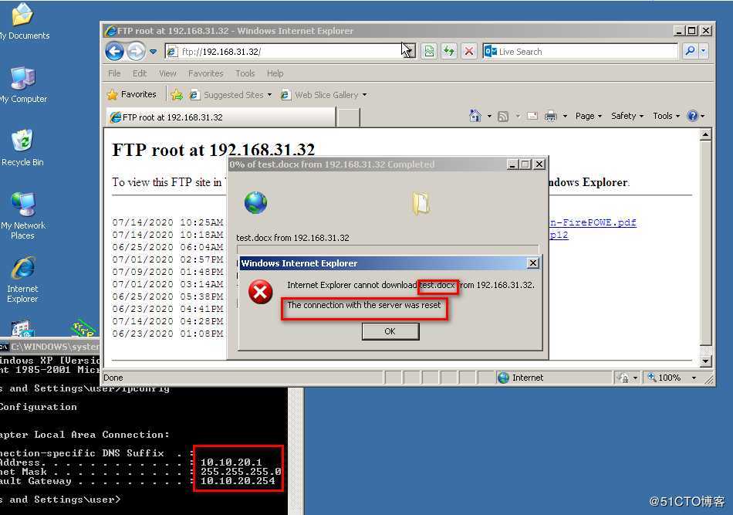Click the FTP root at 192.168.31.32 heading

pos(214,150)
